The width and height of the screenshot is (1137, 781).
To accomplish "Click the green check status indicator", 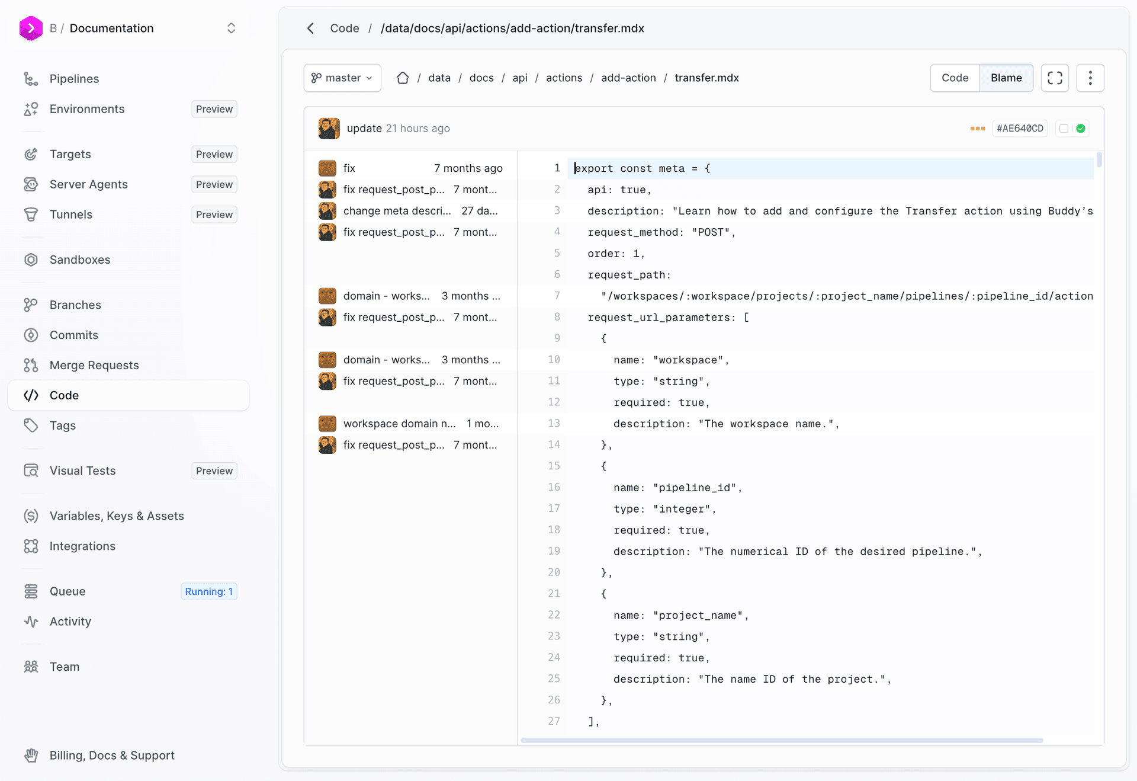I will pos(1081,129).
